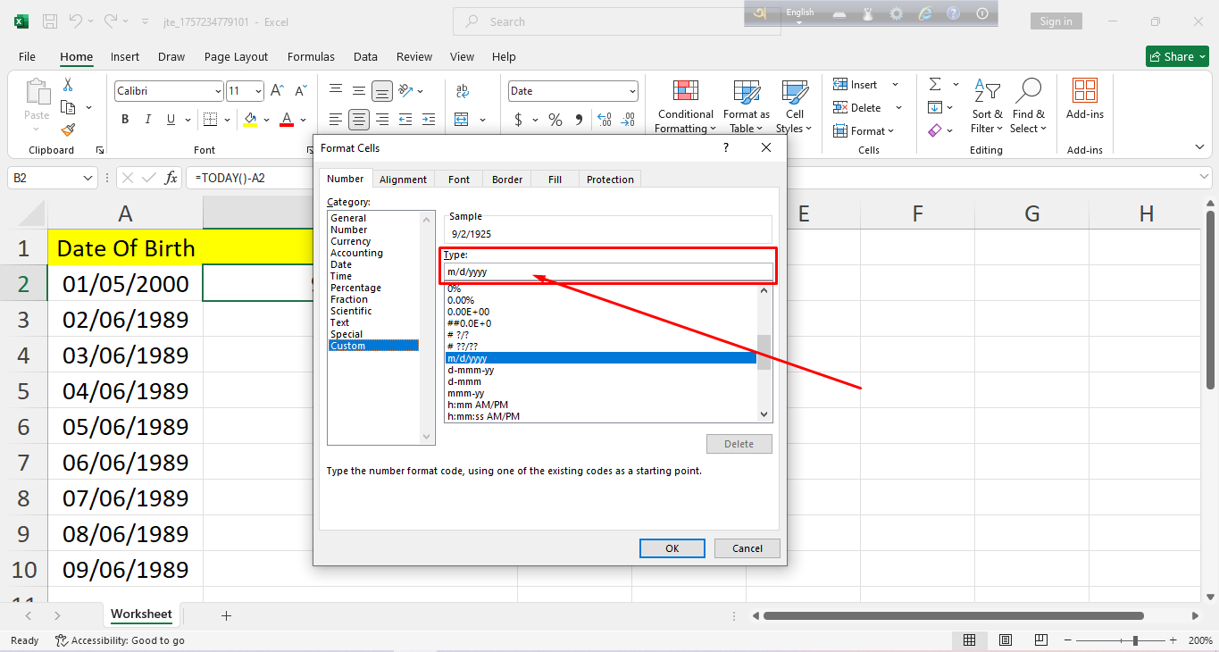
Task: Expand the Name Box dropdown
Action: click(x=88, y=179)
